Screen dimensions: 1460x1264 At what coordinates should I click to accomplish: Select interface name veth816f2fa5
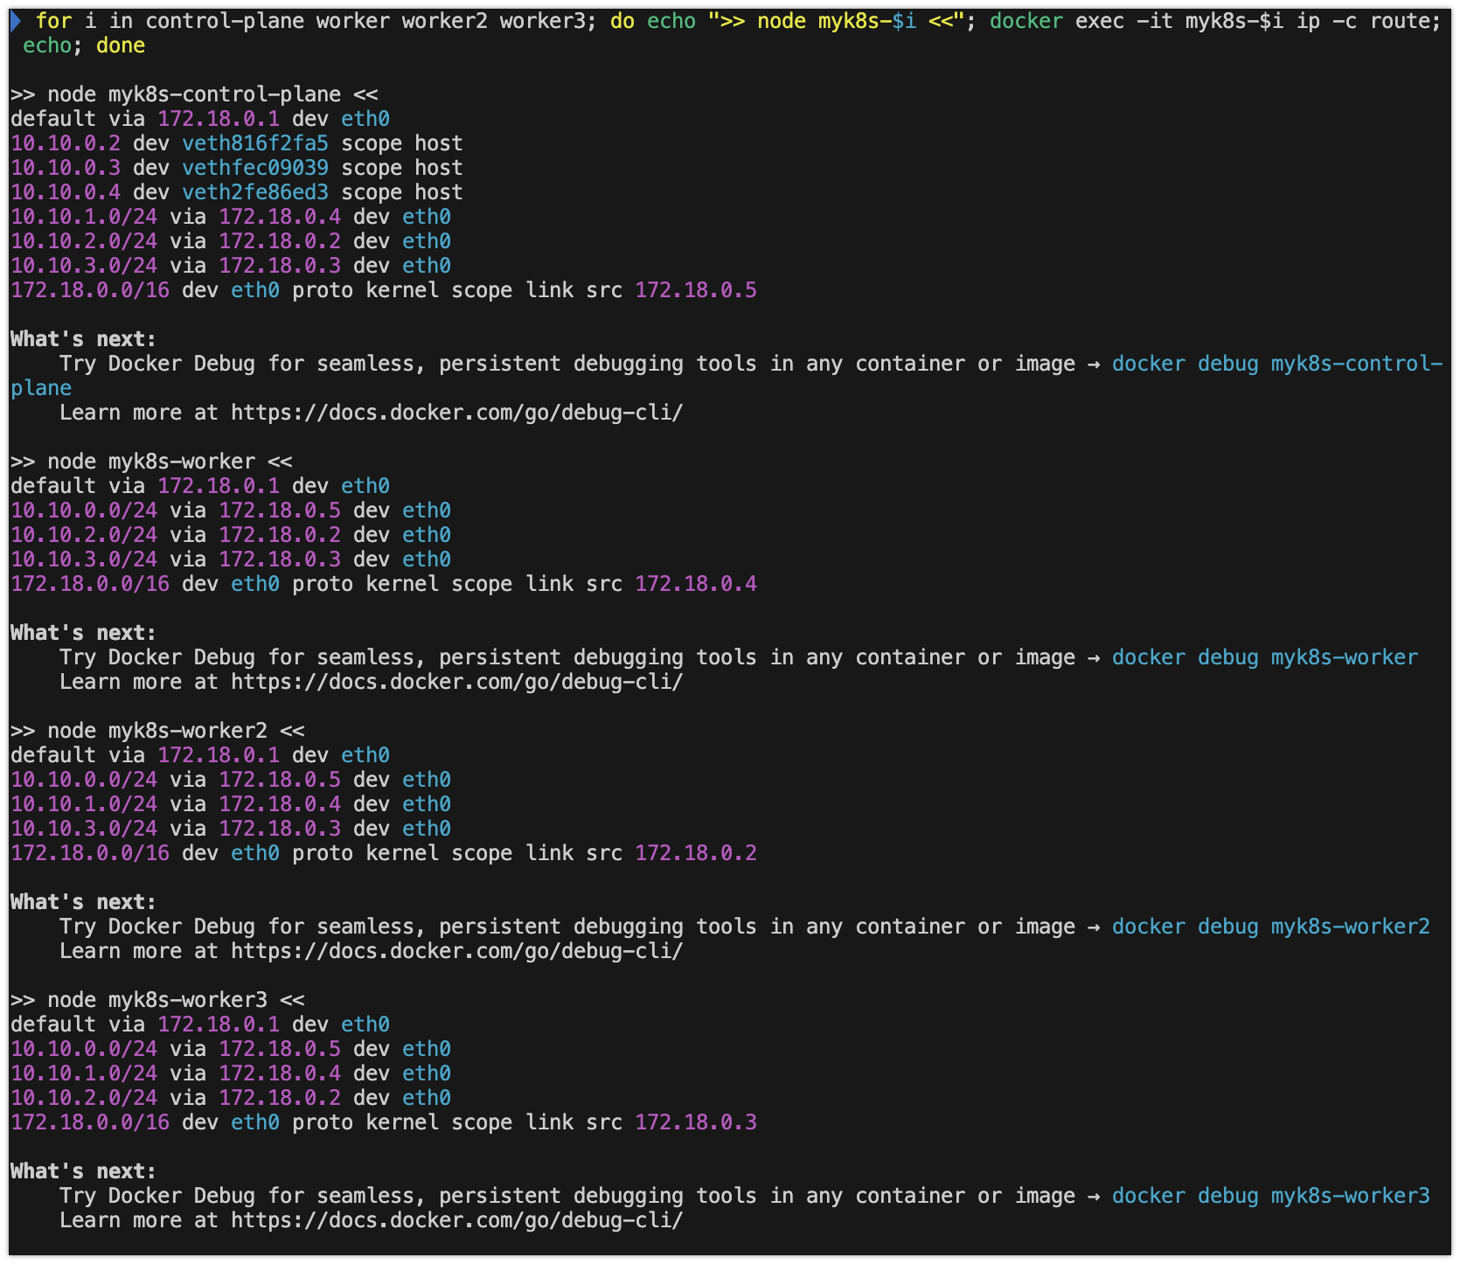click(x=255, y=143)
